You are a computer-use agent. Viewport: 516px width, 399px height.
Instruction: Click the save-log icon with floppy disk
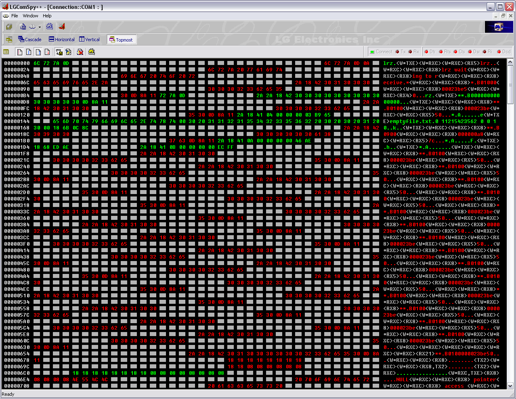click(59, 52)
